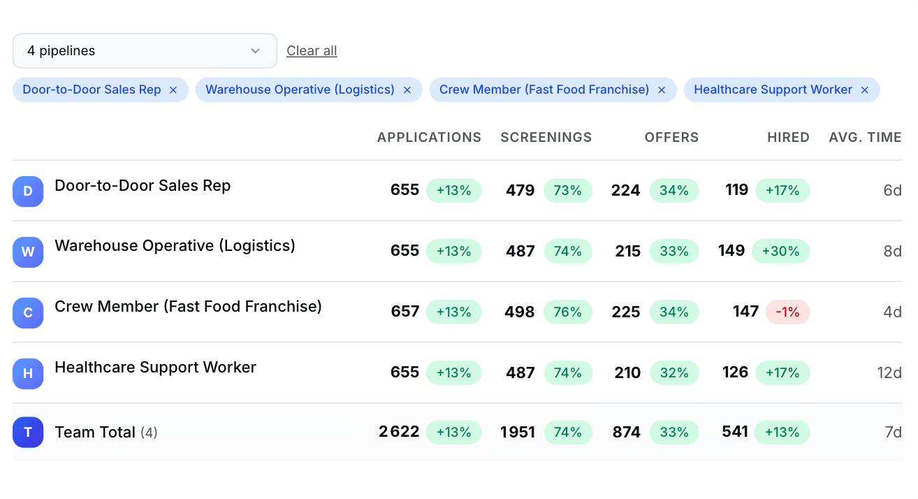Open the Warehouse Operative (Logistics) row name
The height and width of the screenshot is (499, 918).
175,246
